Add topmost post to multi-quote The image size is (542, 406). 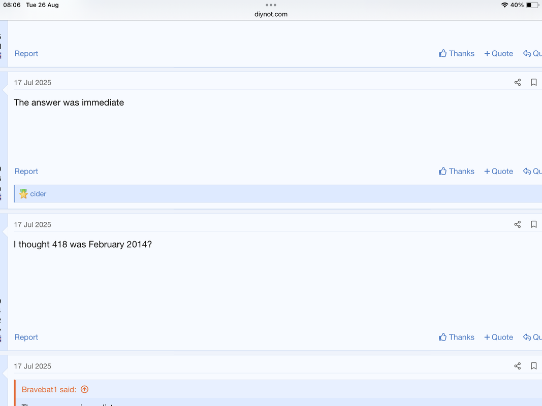498,53
